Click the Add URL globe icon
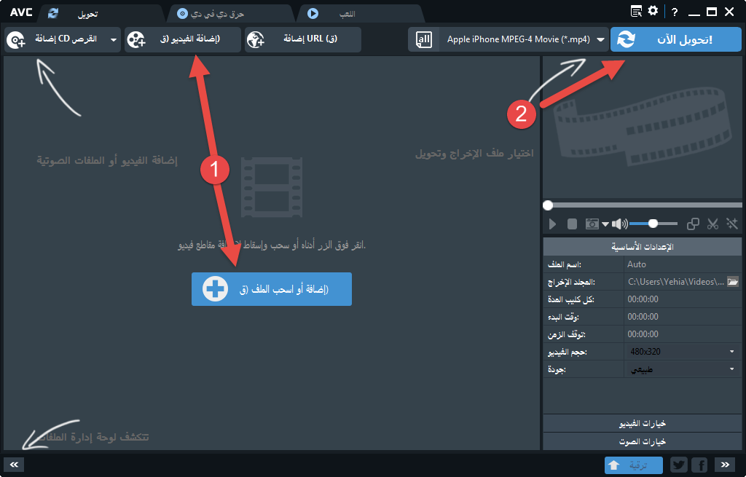The height and width of the screenshot is (477, 746). click(x=256, y=40)
